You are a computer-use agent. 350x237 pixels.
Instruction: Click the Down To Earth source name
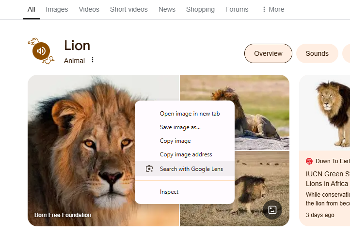pos(333,161)
